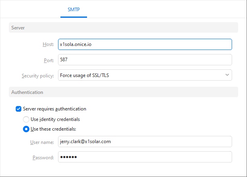Viewport: 247px width, 177px height.
Task: Click the Host field containing x1sola.onice.io
Action: point(145,44)
